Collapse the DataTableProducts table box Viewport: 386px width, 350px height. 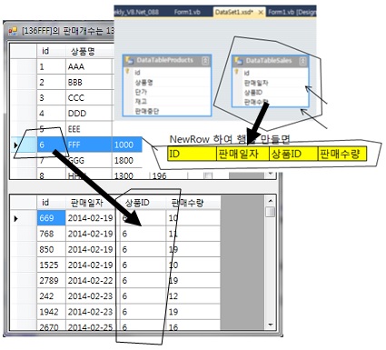click(x=205, y=60)
